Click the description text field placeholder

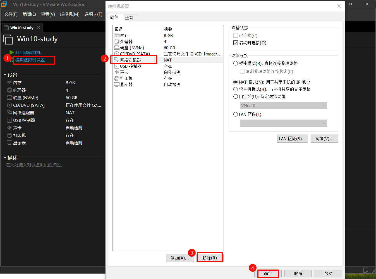[35, 165]
